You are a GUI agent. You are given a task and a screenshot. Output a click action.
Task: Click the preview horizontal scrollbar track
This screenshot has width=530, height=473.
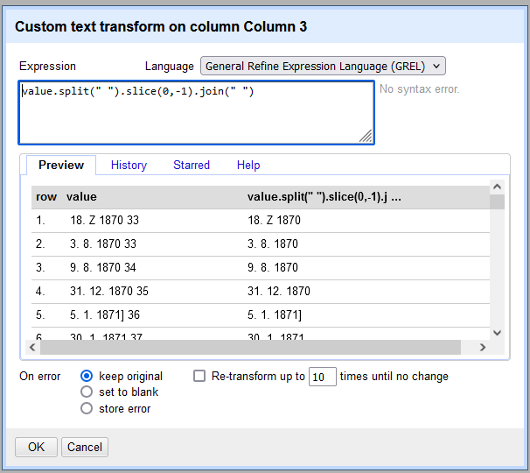(262, 348)
